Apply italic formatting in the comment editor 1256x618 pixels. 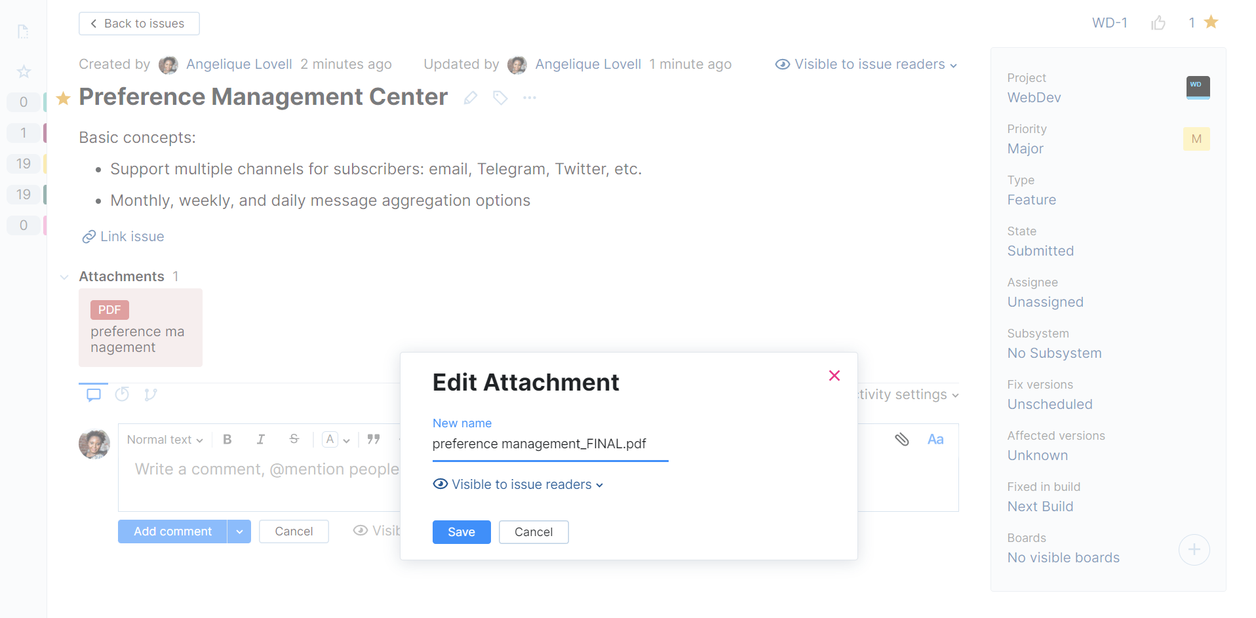coord(260,439)
